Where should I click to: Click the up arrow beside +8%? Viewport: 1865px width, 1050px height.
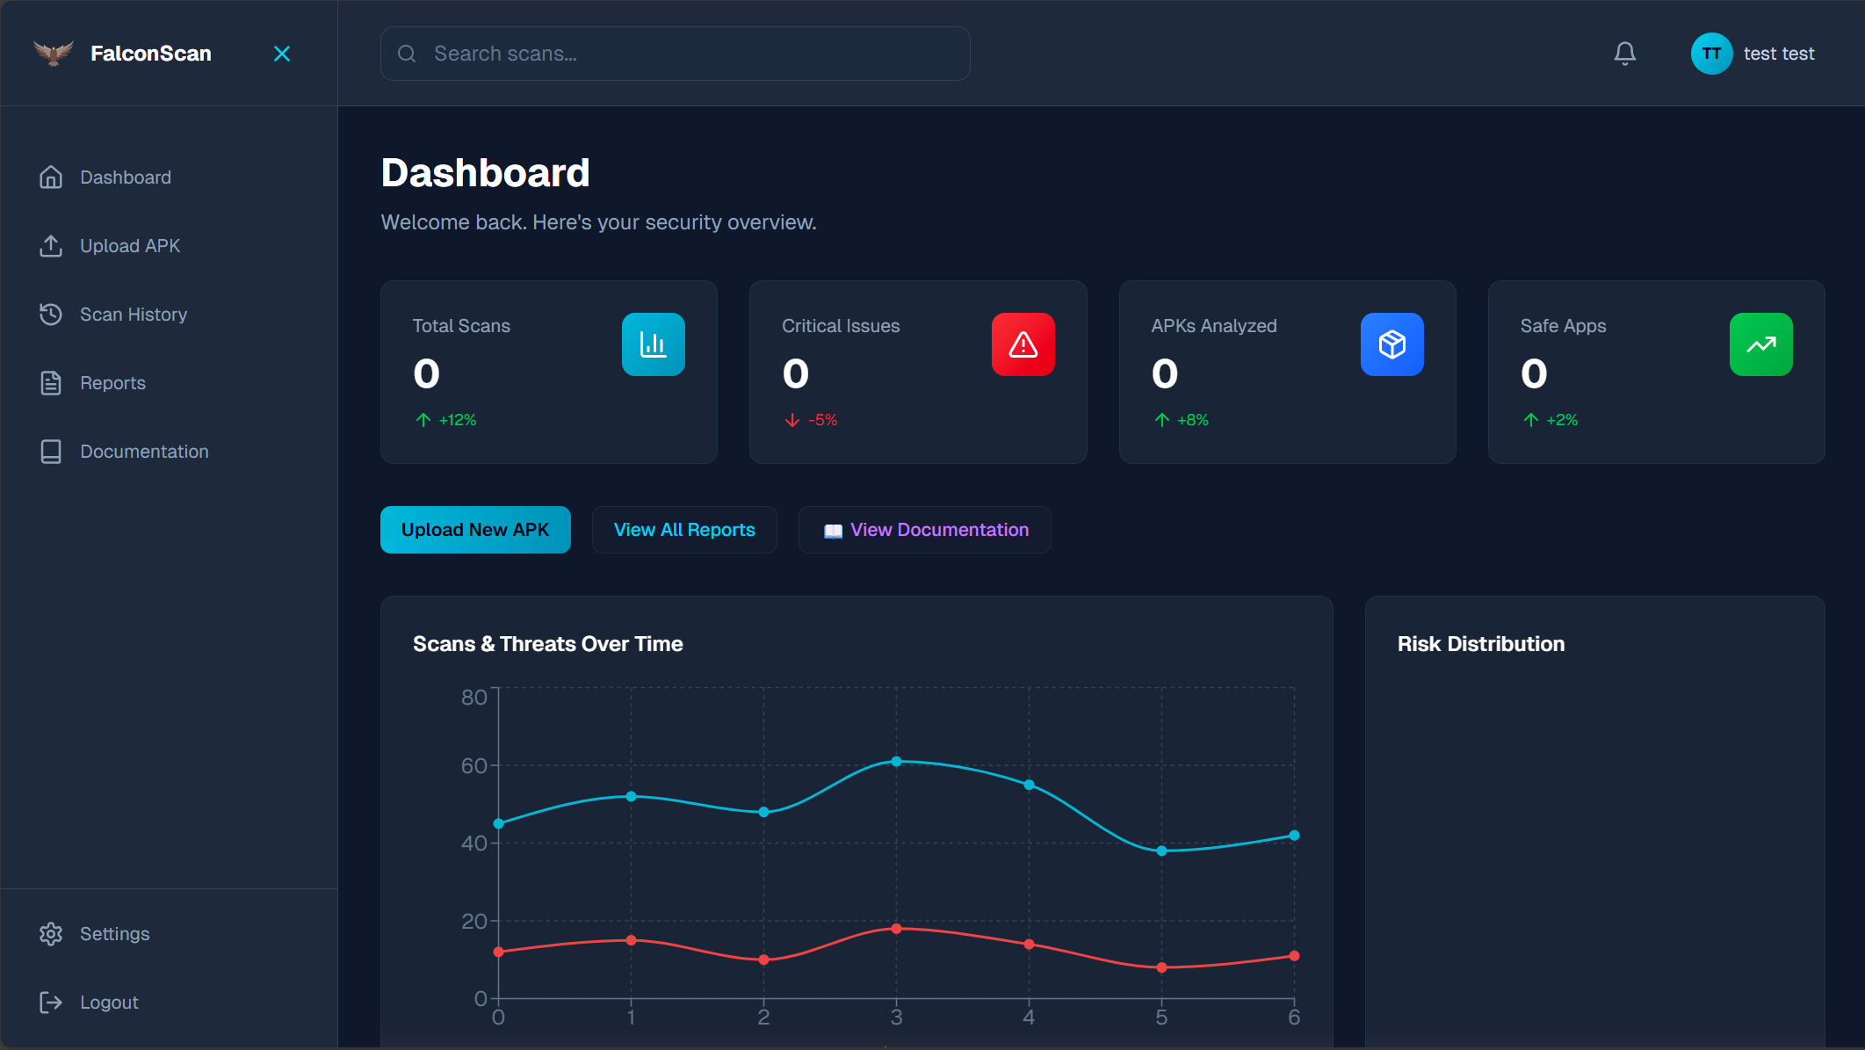(1162, 420)
